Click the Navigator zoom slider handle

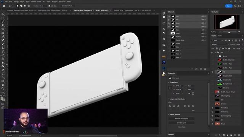tap(229, 32)
